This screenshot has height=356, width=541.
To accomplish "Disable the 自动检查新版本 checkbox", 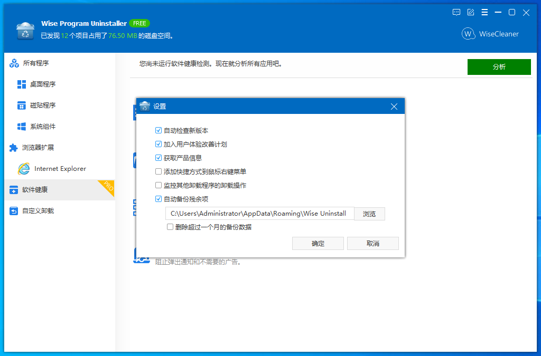I will pos(158,130).
